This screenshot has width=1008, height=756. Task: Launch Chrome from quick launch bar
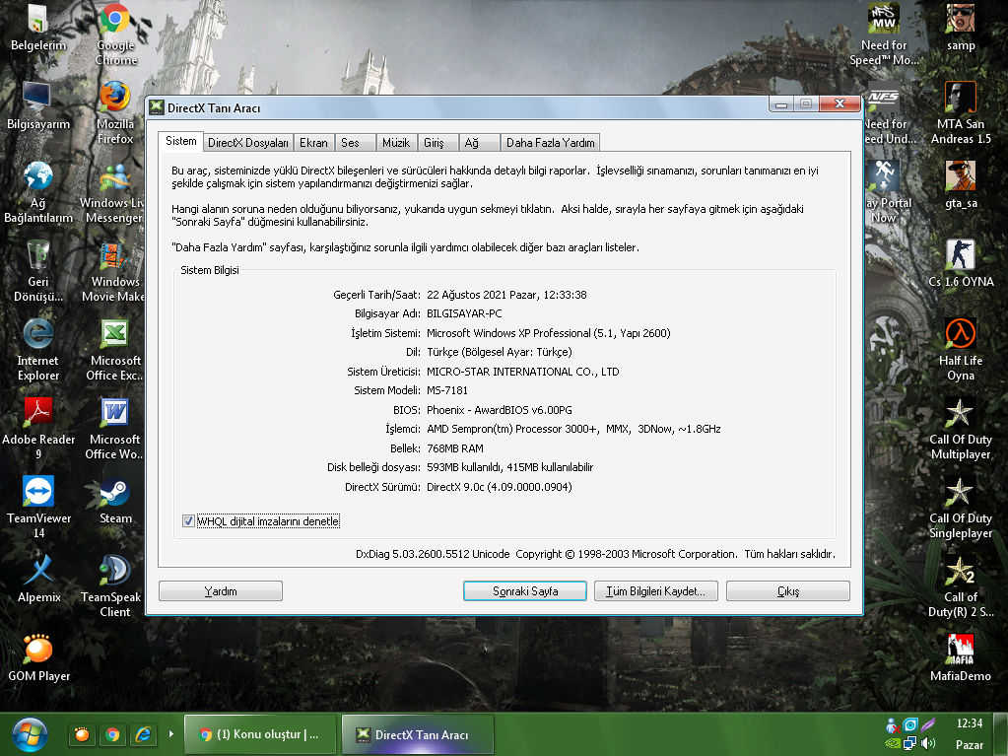(112, 734)
